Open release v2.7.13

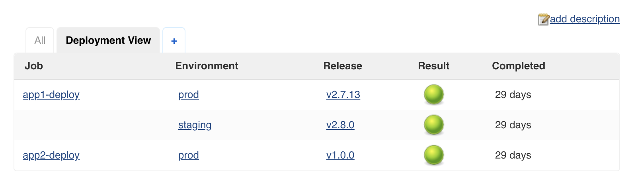(x=343, y=94)
